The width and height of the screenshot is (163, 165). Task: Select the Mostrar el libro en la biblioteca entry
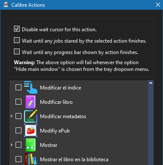pyautogui.click(x=74, y=160)
